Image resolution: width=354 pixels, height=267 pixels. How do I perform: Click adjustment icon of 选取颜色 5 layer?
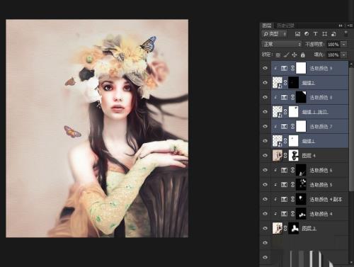coord(284,185)
